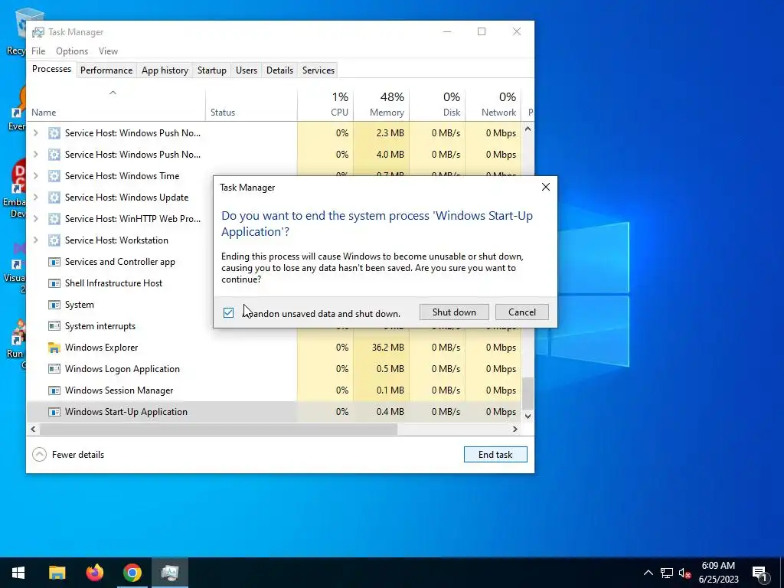Sort processes by Memory column

[381, 104]
